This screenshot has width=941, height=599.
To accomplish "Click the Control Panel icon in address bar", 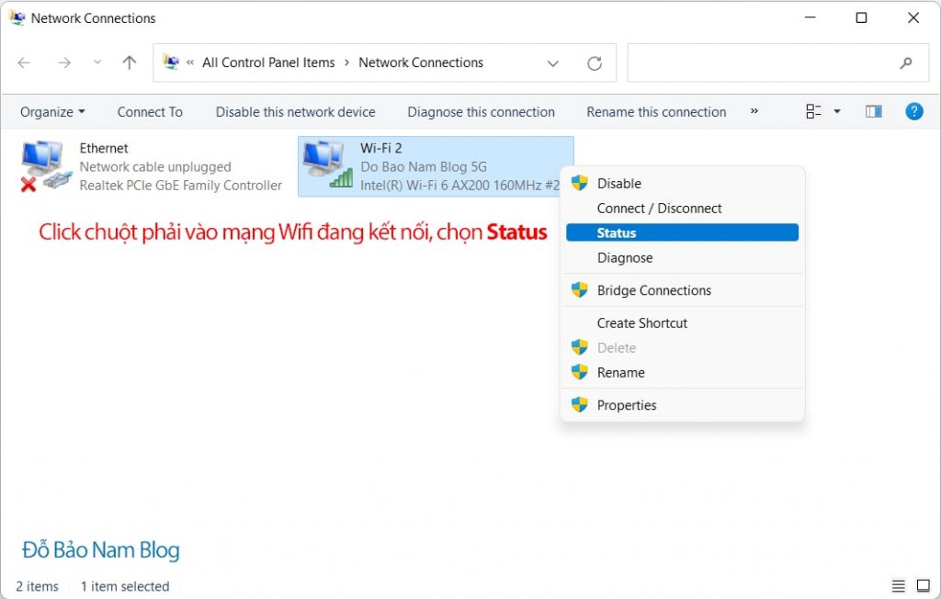I will click(171, 62).
